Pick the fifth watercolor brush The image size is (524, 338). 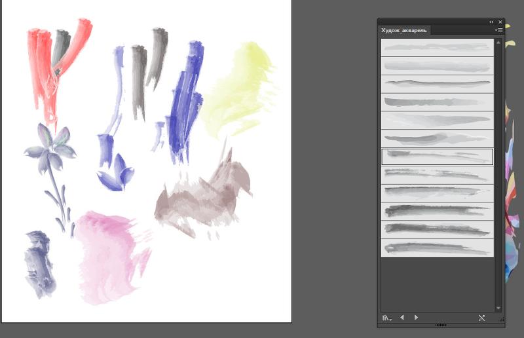click(438, 121)
